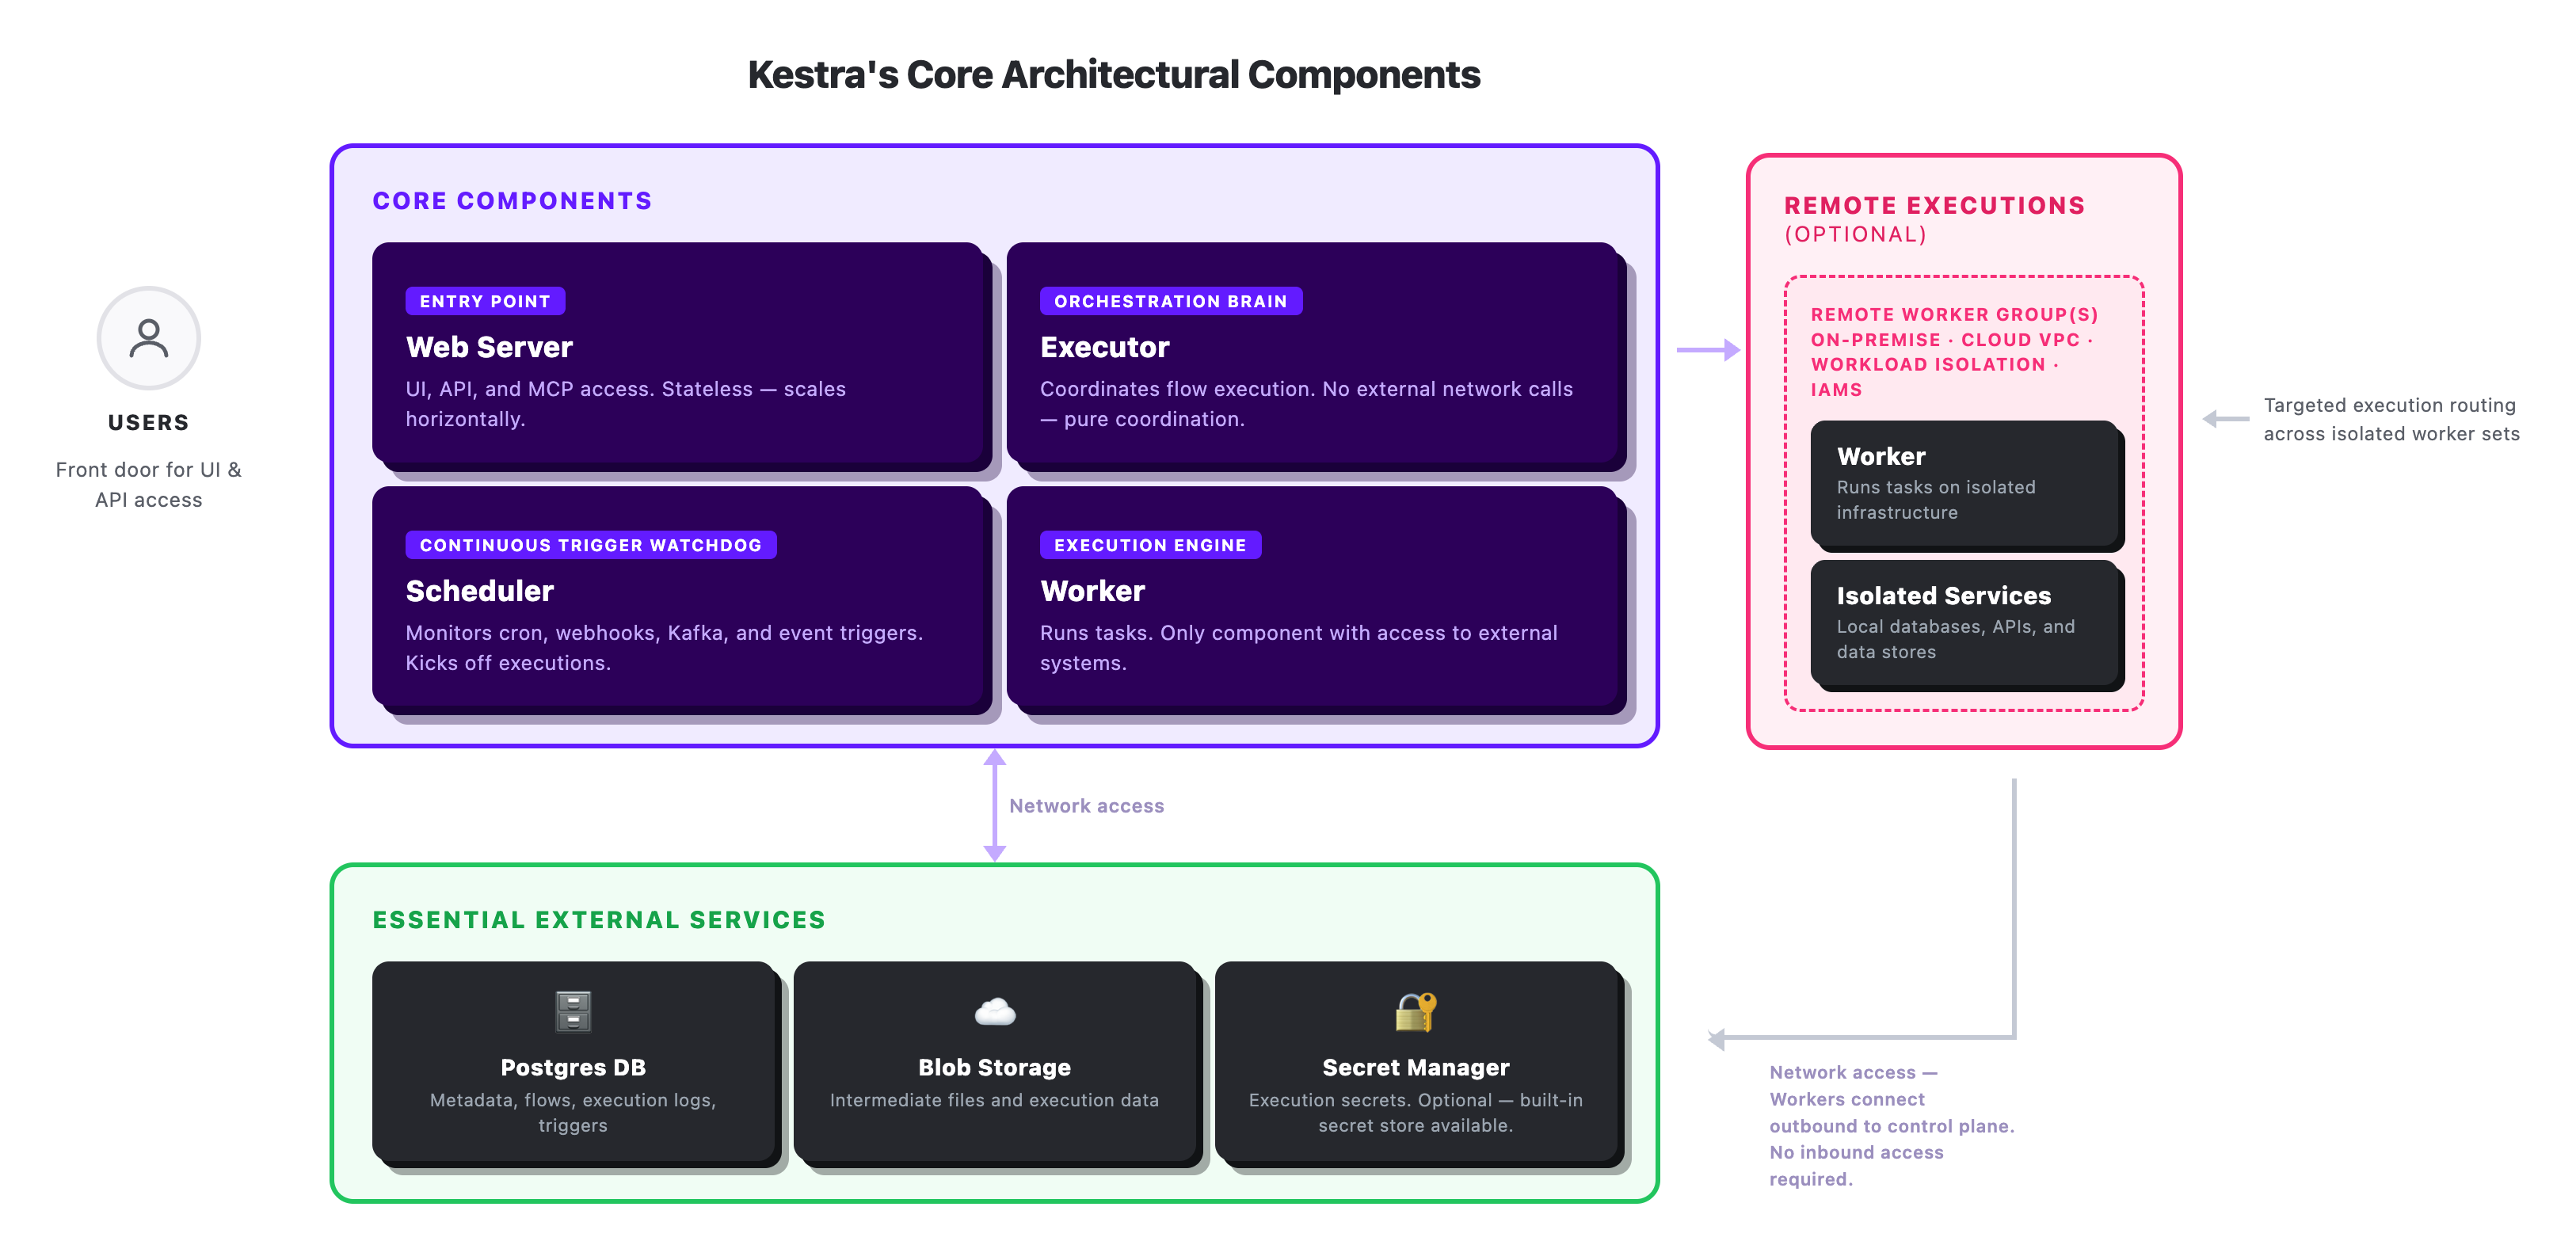The width and height of the screenshot is (2576, 1260).
Task: Click the REMOTE EXECUTIONS heading
Action: (1935, 206)
